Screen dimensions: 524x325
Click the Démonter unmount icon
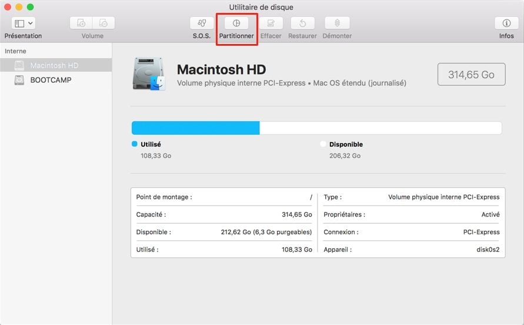(337, 23)
